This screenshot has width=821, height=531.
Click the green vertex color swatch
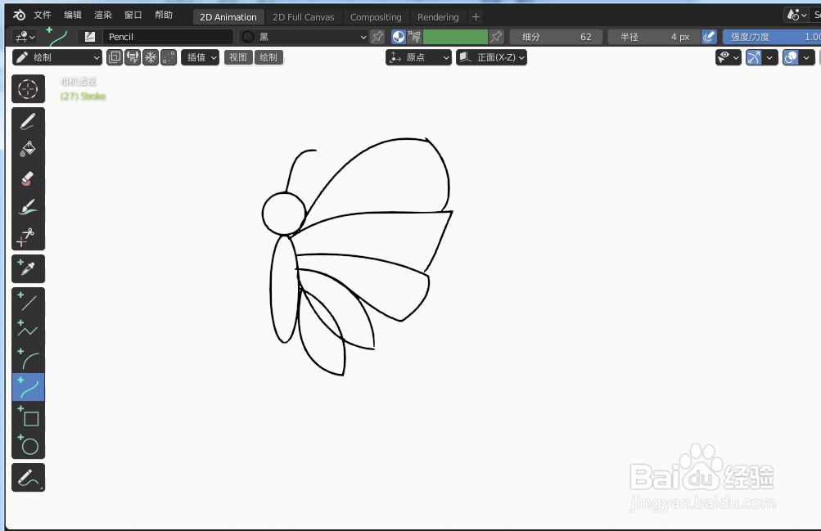455,37
